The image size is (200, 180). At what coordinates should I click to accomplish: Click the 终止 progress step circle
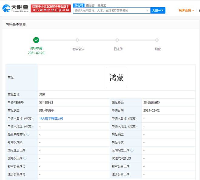pyautogui.click(x=157, y=40)
